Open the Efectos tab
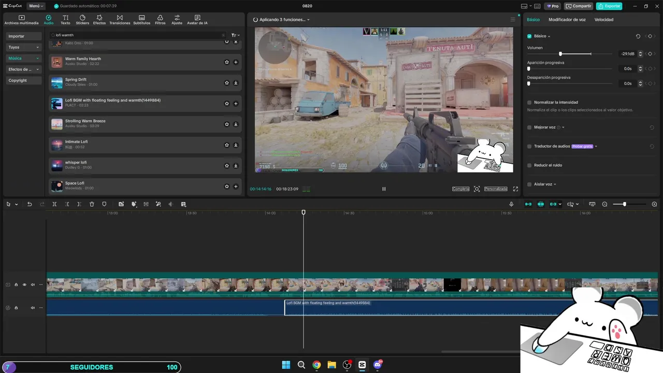The width and height of the screenshot is (663, 373). pyautogui.click(x=99, y=20)
